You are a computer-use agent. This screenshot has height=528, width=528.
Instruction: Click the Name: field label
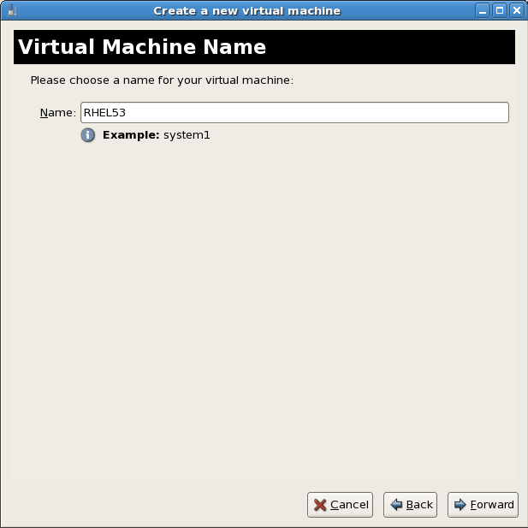57,113
